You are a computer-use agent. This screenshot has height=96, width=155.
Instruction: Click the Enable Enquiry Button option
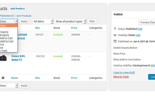pos(125,48)
